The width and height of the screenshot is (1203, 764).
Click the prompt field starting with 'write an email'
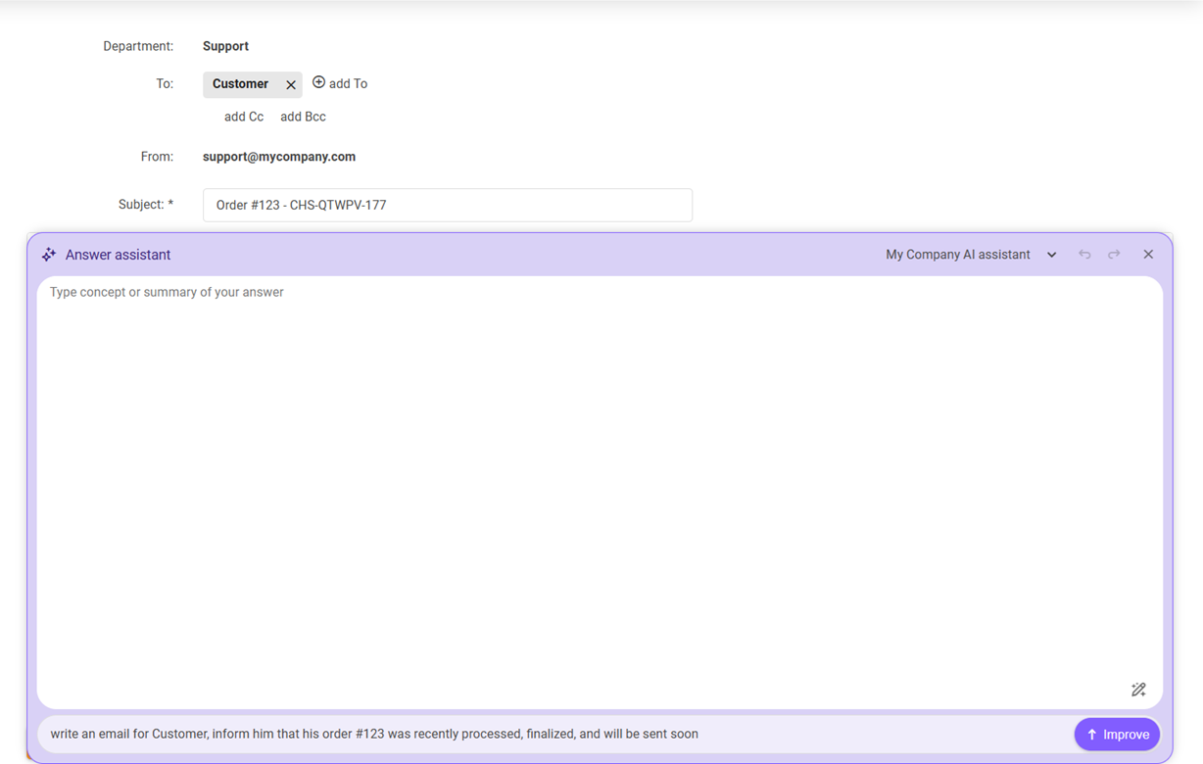click(549, 735)
